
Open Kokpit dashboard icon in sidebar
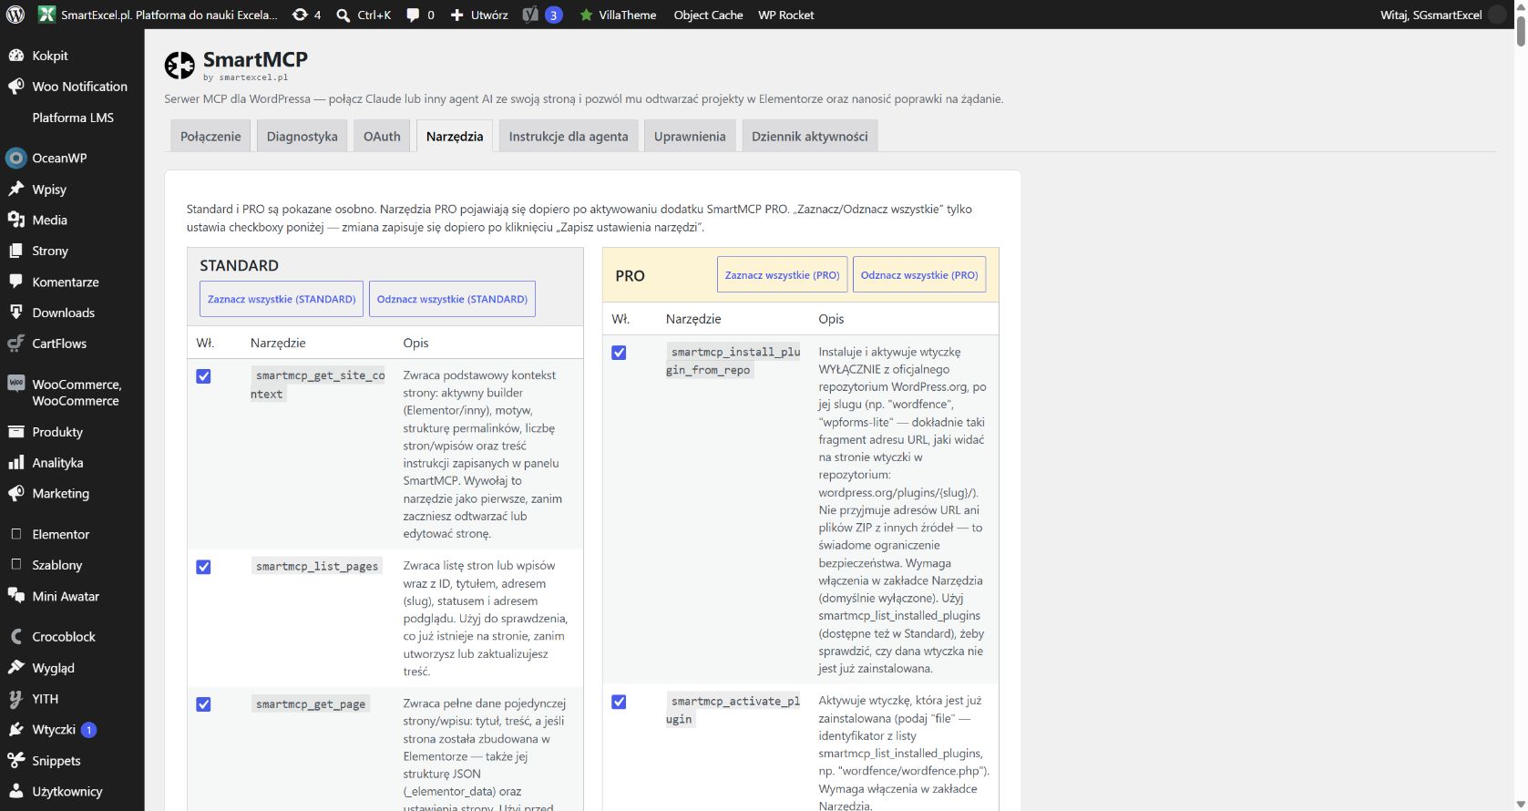pyautogui.click(x=15, y=56)
